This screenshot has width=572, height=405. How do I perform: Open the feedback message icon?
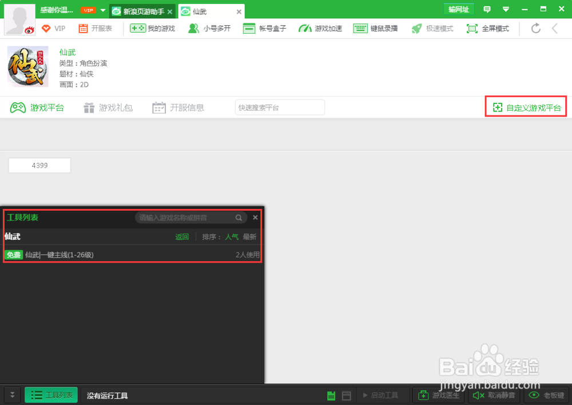click(487, 10)
